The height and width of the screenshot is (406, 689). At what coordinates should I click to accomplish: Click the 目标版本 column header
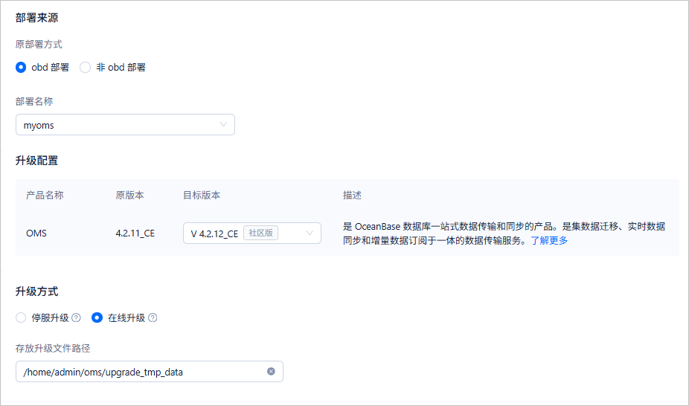tap(202, 196)
